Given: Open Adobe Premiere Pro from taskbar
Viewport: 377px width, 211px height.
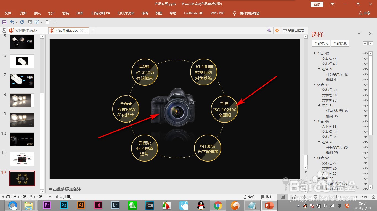Looking at the screenshot, I should (x=47, y=205).
